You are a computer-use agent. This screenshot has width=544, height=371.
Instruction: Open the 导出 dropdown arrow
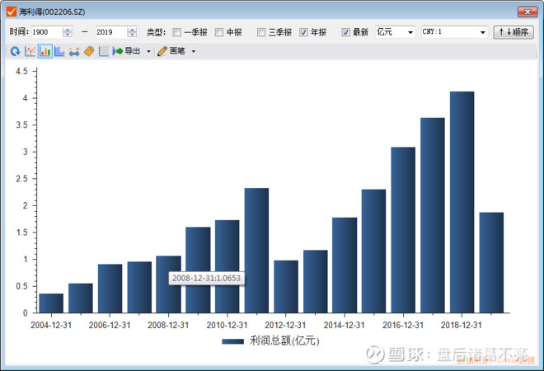click(x=148, y=51)
